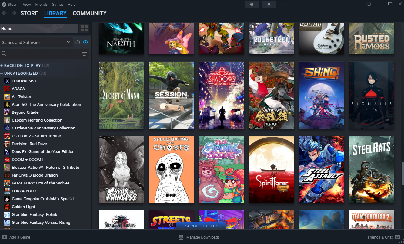Click the Add a Game plus icon
Screen dimensions: 404x244
point(5,237)
